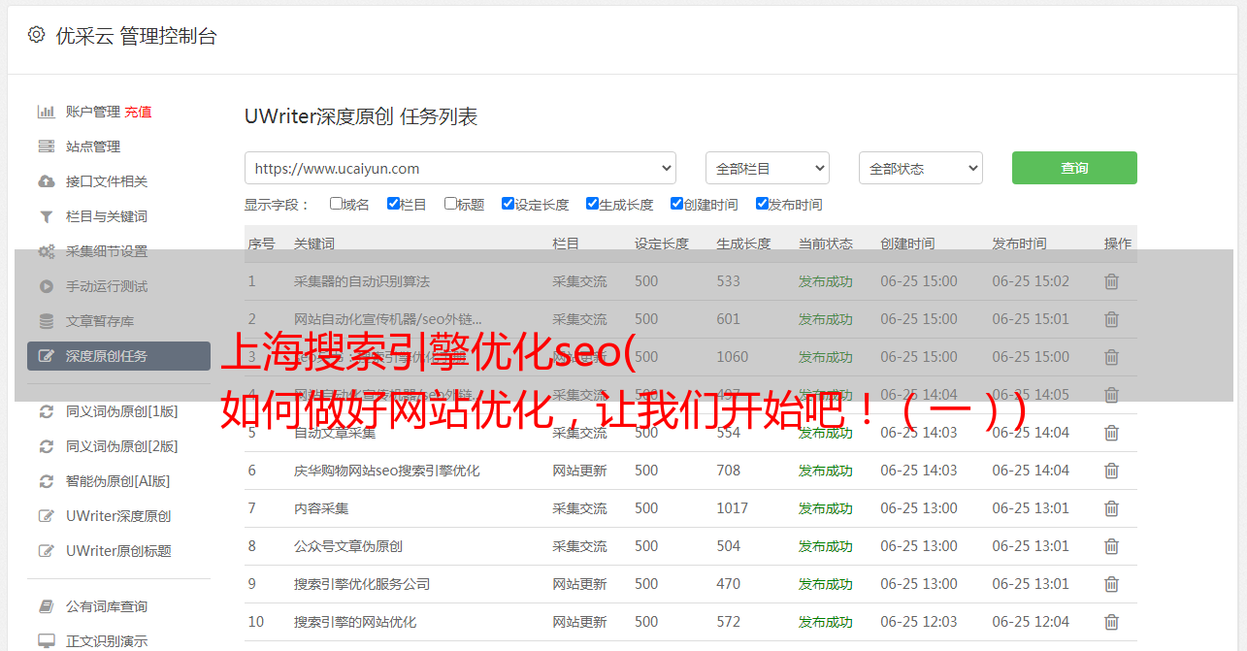
Task: Click 发布成功 status in the 内容采集 row
Action: pyautogui.click(x=826, y=508)
